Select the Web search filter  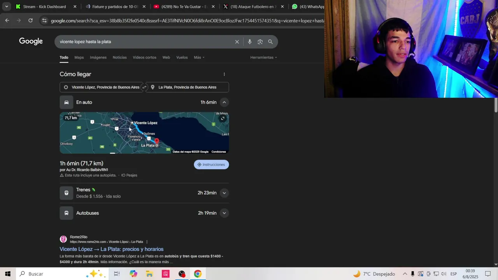pyautogui.click(x=166, y=57)
